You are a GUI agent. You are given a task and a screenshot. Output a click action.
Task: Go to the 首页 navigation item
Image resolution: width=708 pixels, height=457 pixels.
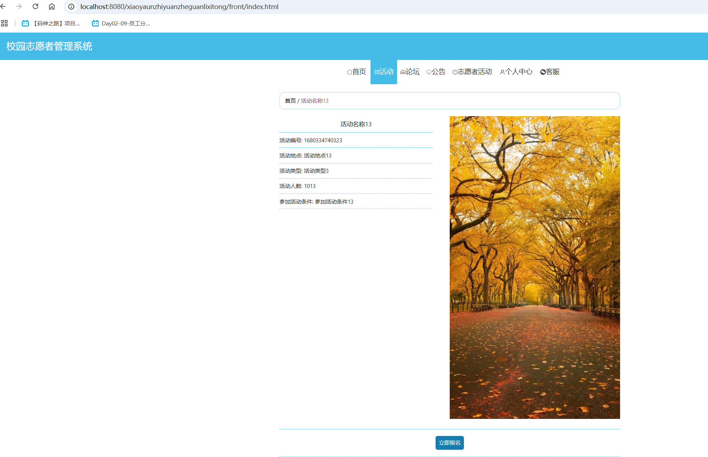click(x=356, y=72)
